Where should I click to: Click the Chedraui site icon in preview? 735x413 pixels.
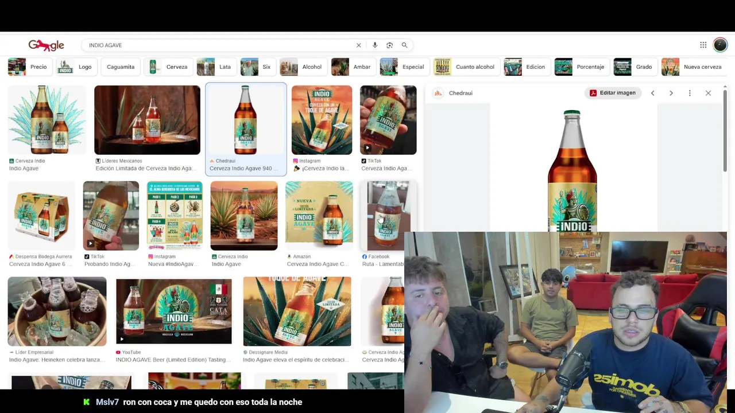[438, 93]
